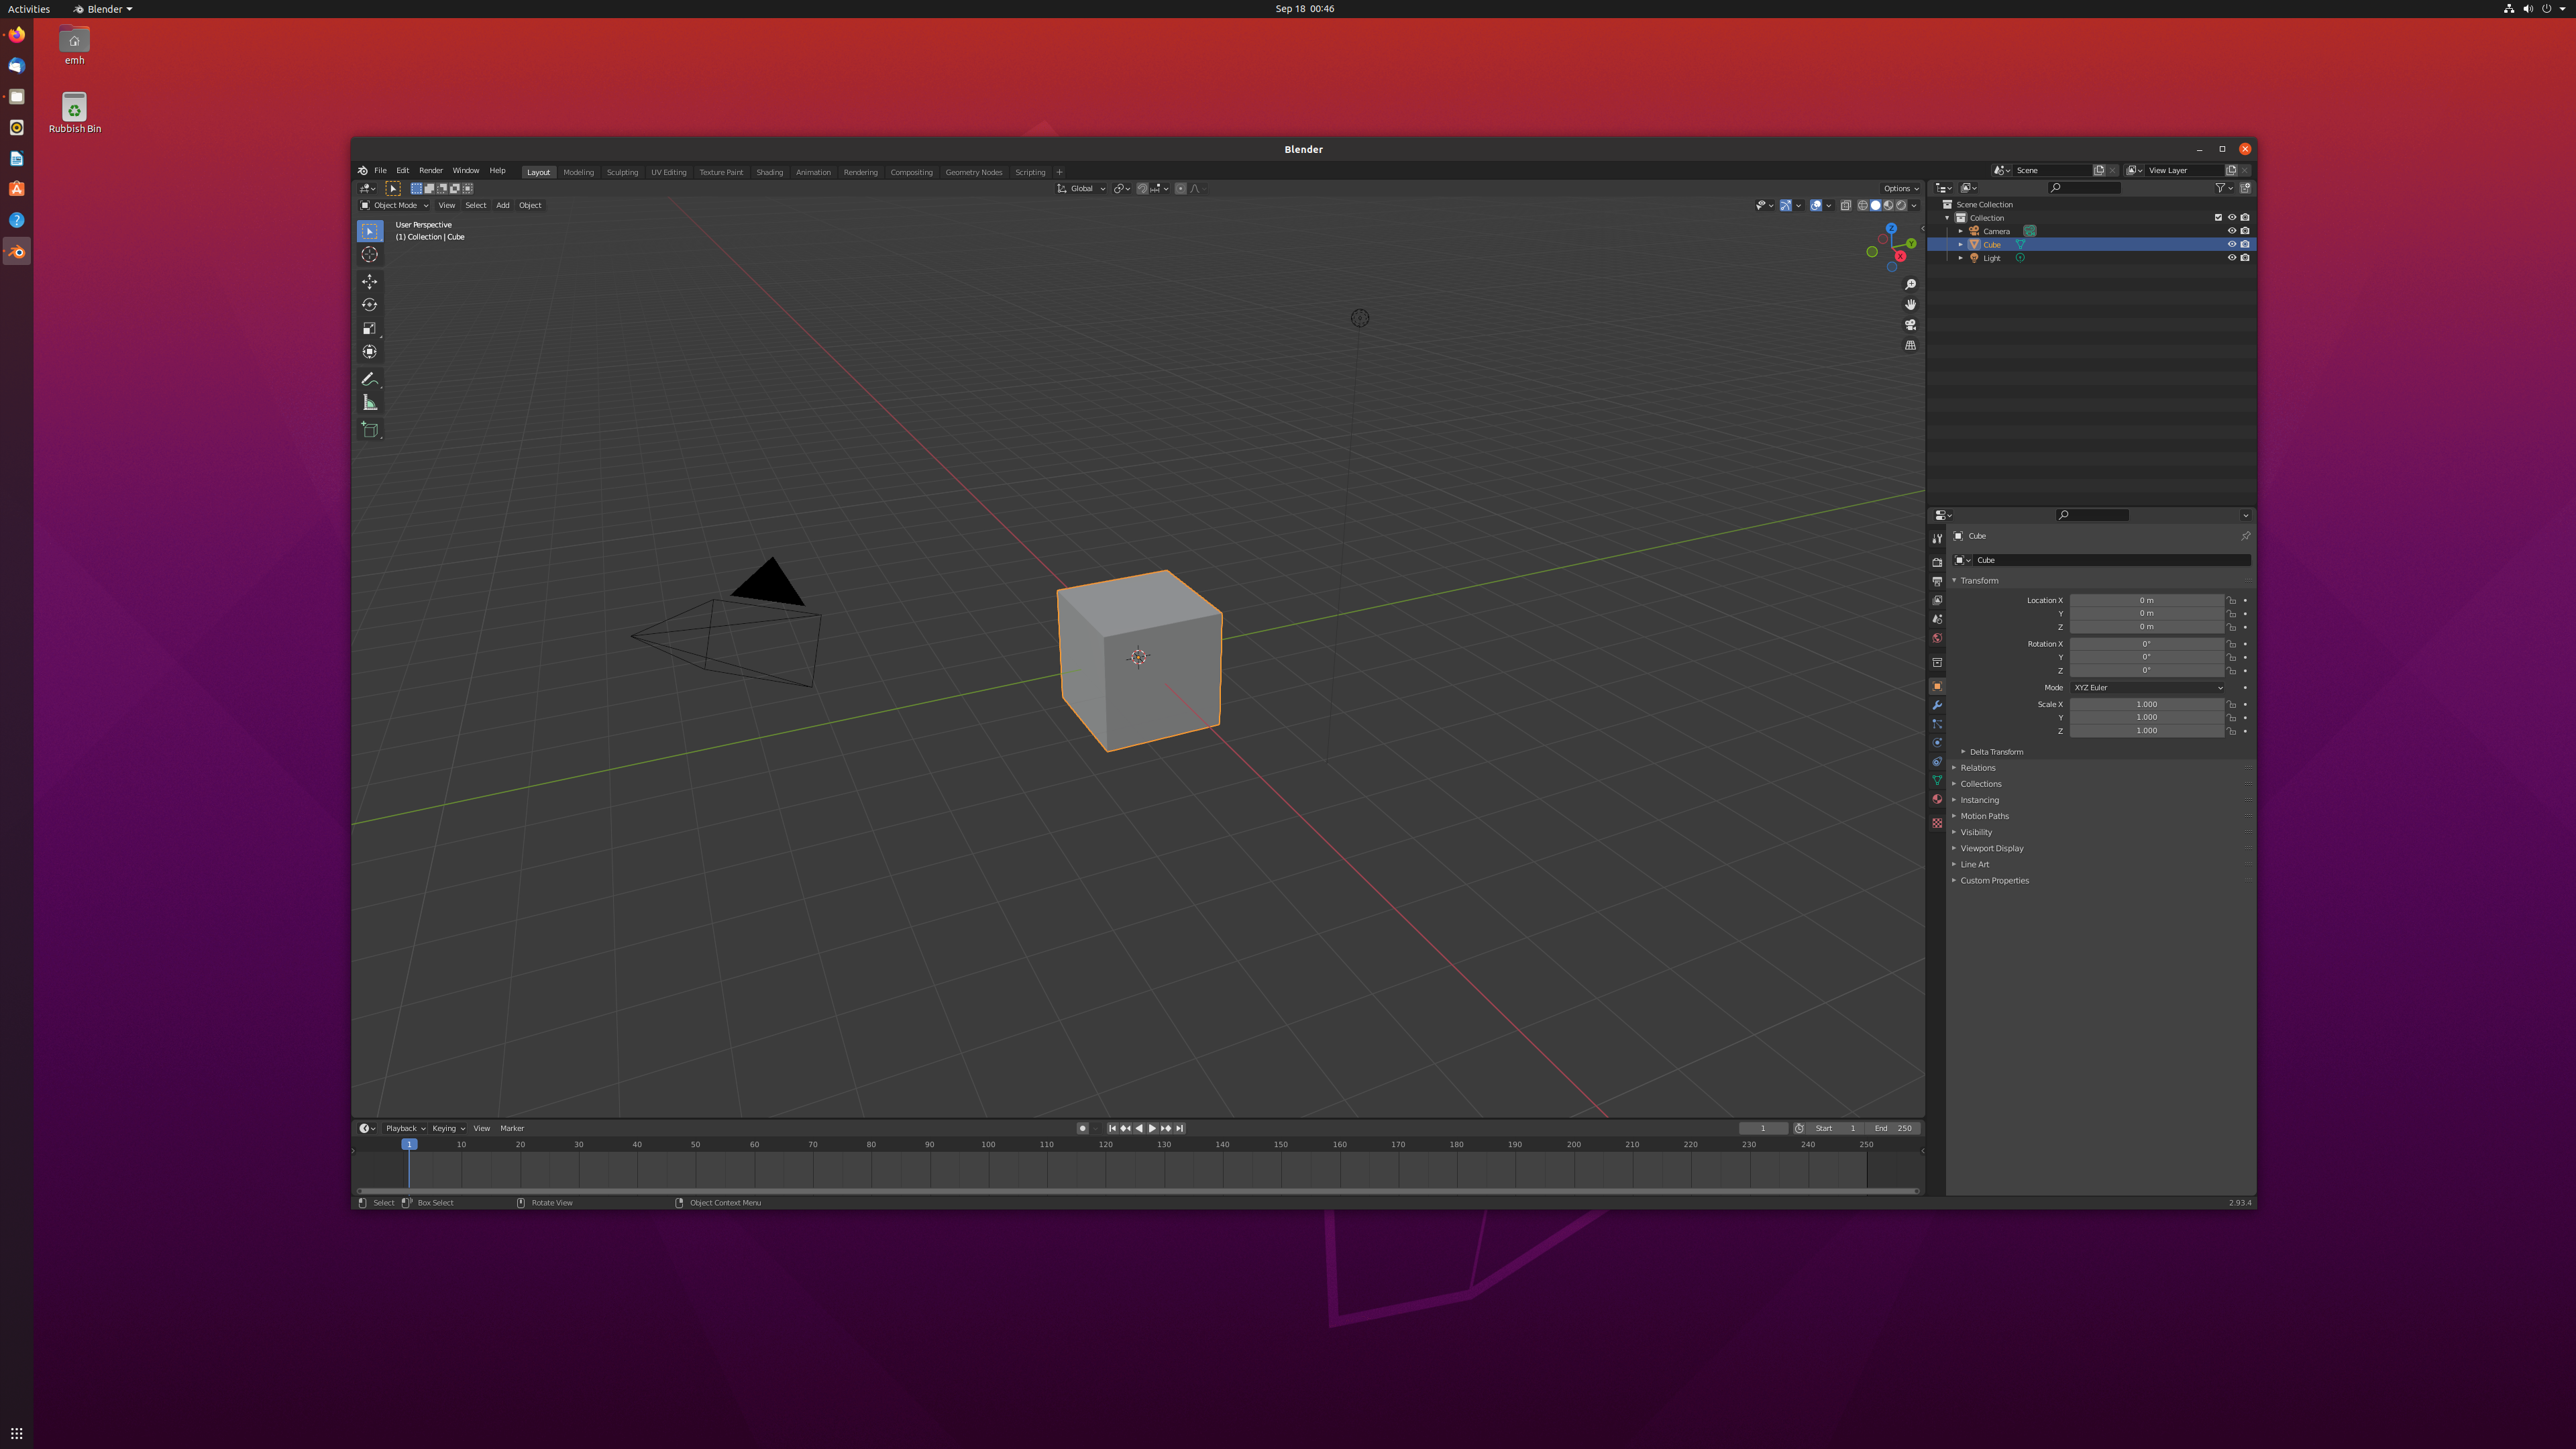Click the New Collection icon in outliner
The width and height of the screenshot is (2576, 1449).
pyautogui.click(x=2245, y=188)
